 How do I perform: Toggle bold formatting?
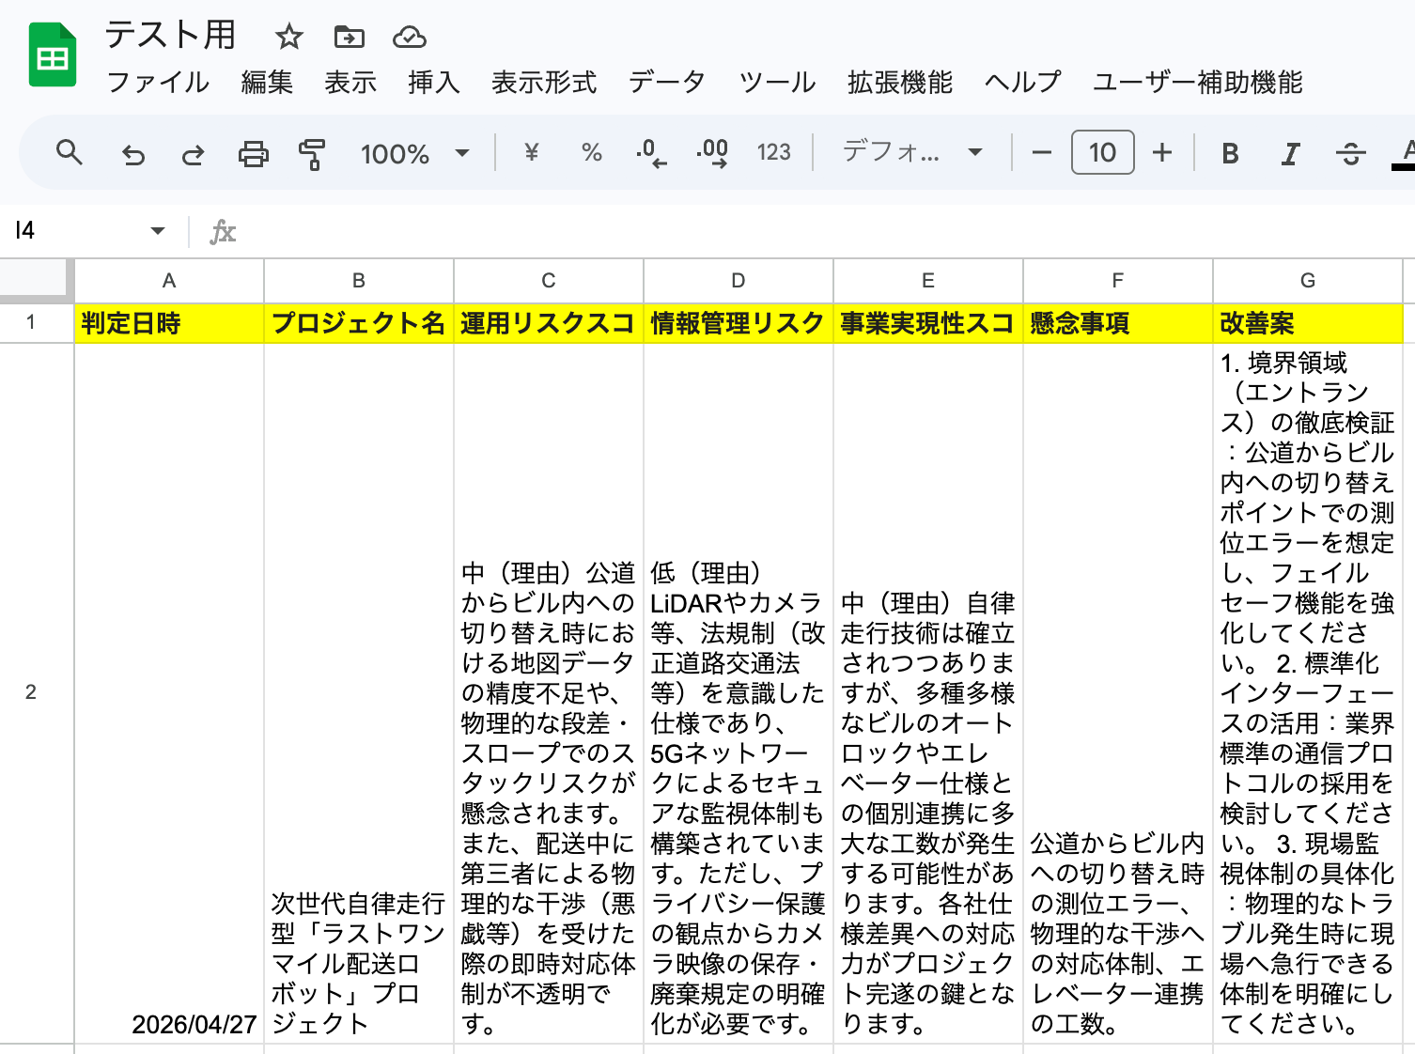[1230, 153]
